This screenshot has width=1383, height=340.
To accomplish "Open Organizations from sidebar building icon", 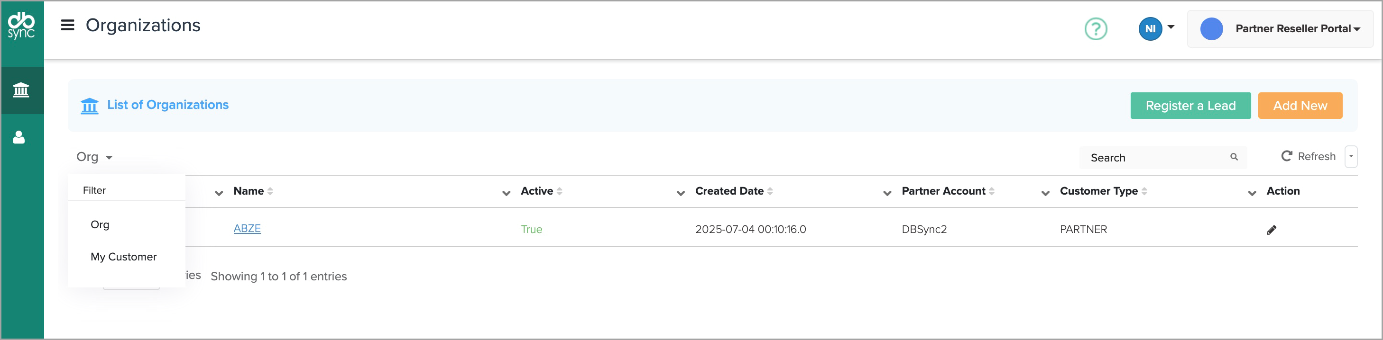I will (21, 89).
